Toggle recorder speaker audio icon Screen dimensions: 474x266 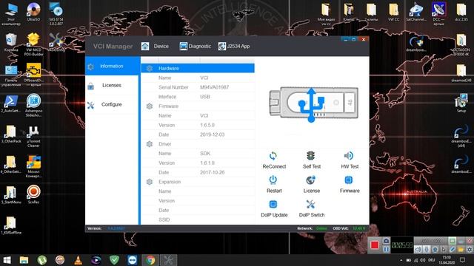[418, 250]
